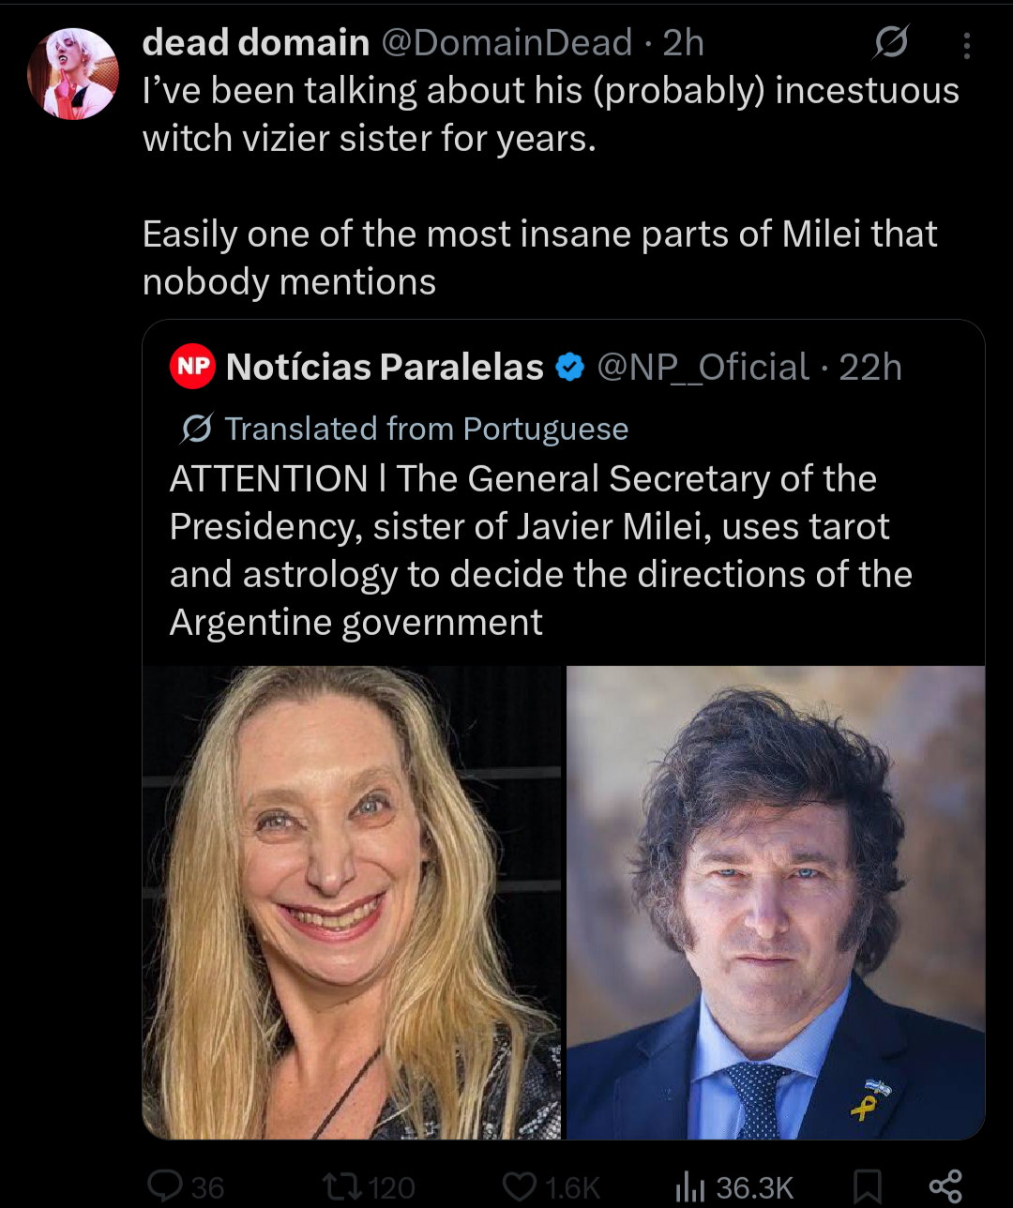Bookmark this tweet

(x=868, y=1186)
